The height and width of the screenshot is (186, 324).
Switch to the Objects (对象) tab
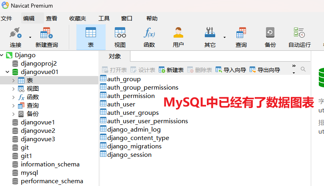coord(115,56)
